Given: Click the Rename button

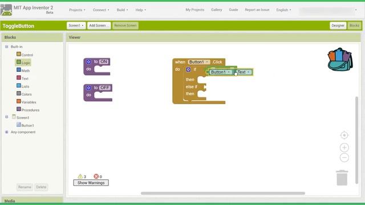Looking at the screenshot, I should [x=25, y=187].
